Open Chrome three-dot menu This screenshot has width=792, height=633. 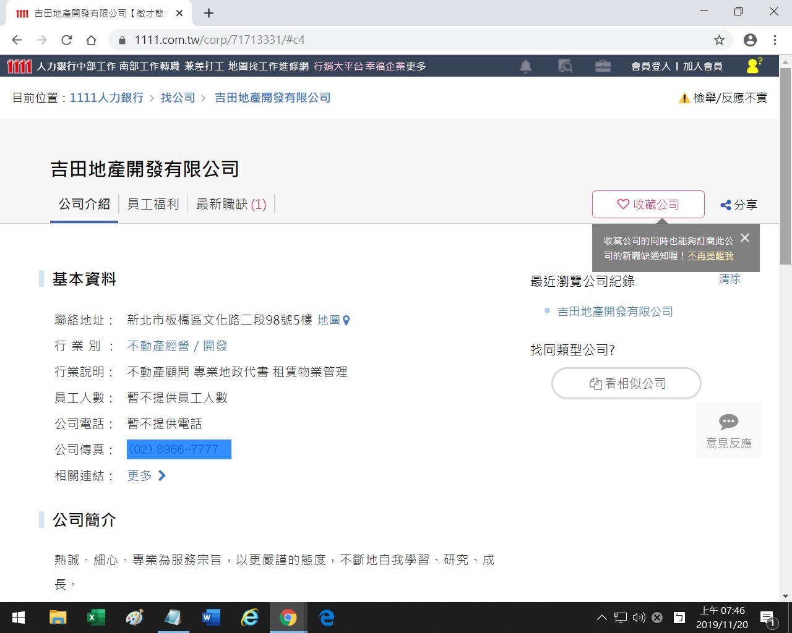point(775,40)
